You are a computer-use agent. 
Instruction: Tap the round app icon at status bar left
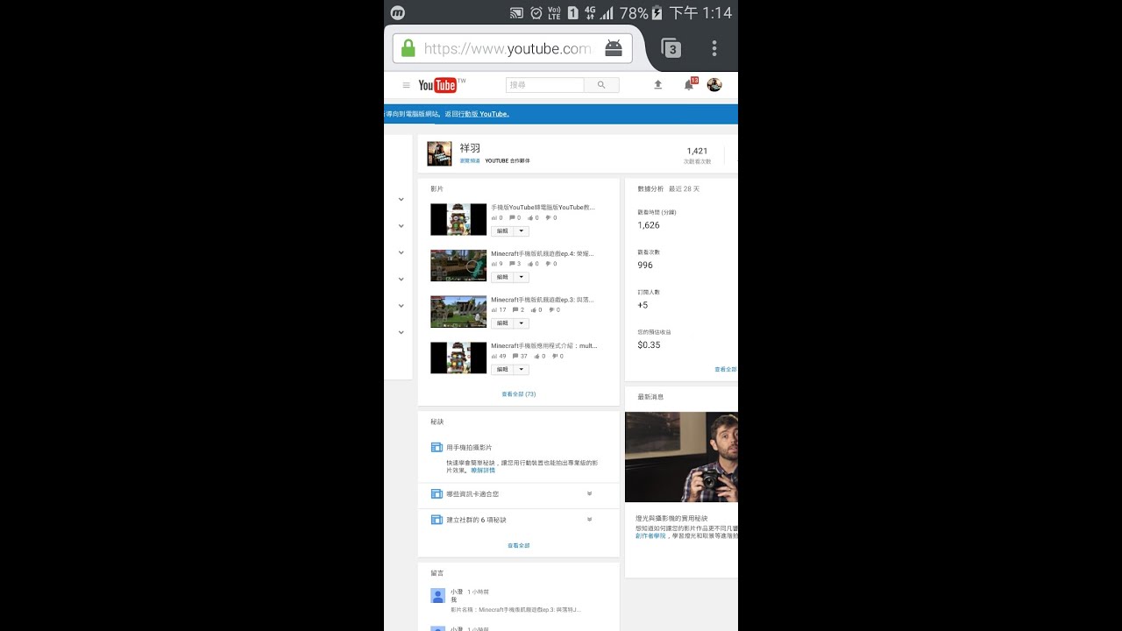tap(398, 13)
